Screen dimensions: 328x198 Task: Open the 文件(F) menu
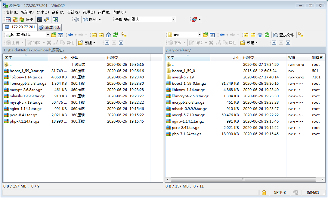click(x=43, y=12)
